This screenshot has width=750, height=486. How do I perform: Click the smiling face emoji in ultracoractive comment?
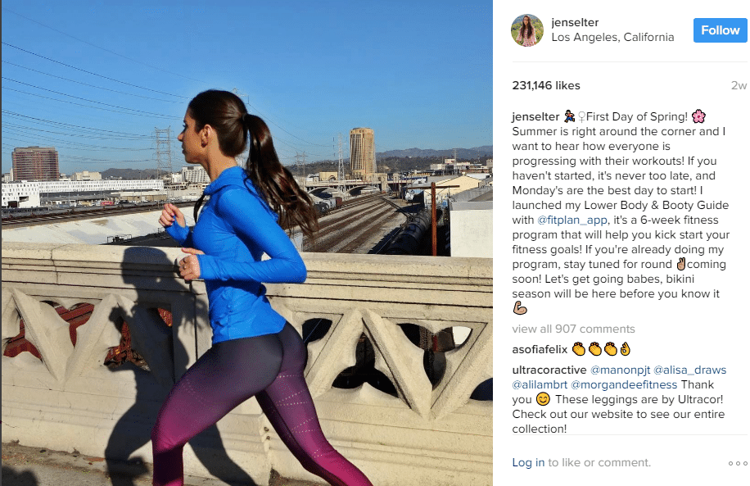point(543,399)
